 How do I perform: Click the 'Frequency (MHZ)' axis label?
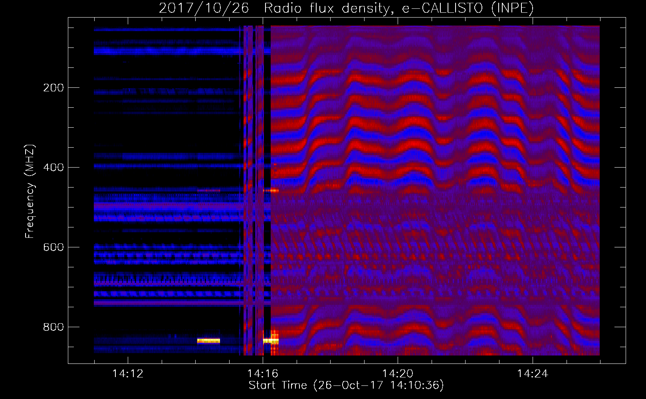(30, 192)
